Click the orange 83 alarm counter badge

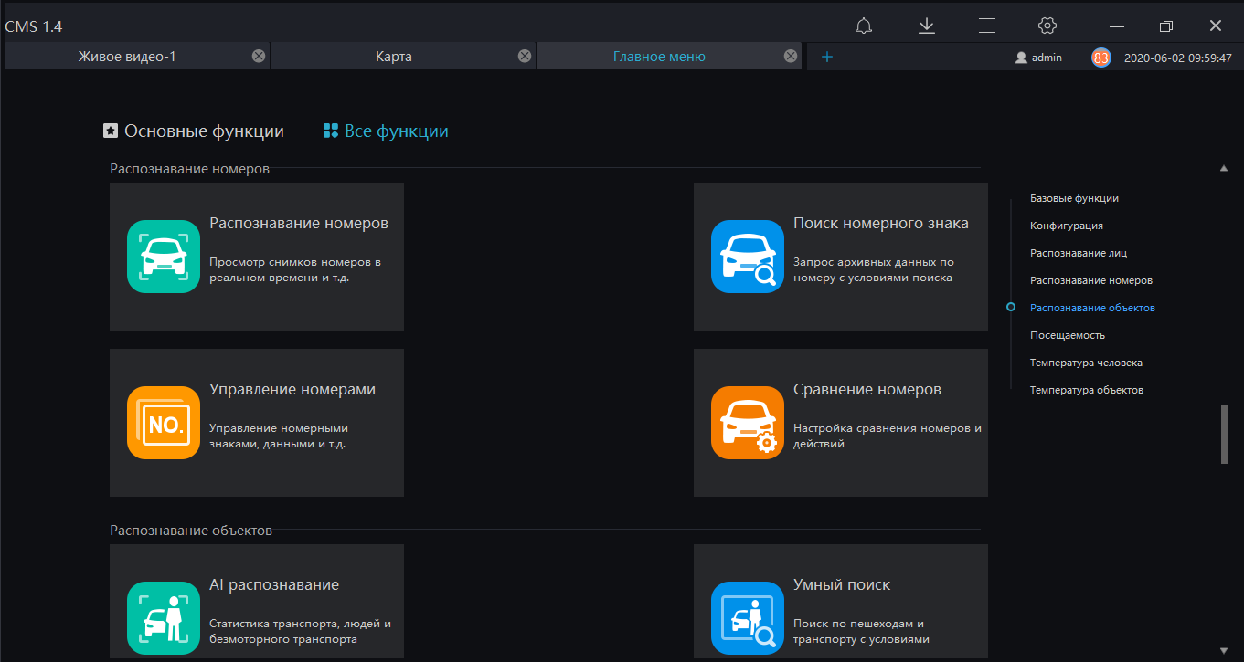1101,57
